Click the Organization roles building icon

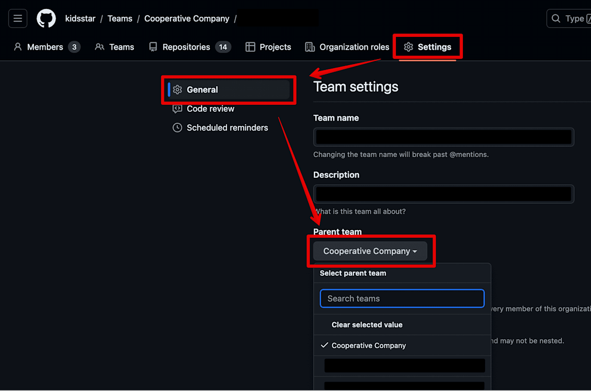(310, 47)
